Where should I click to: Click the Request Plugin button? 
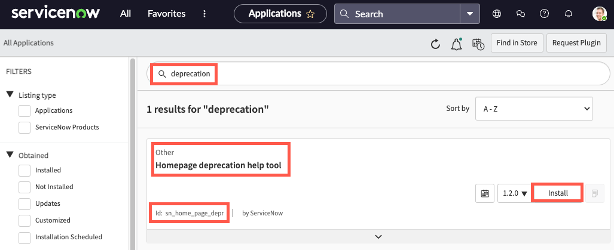[576, 43]
